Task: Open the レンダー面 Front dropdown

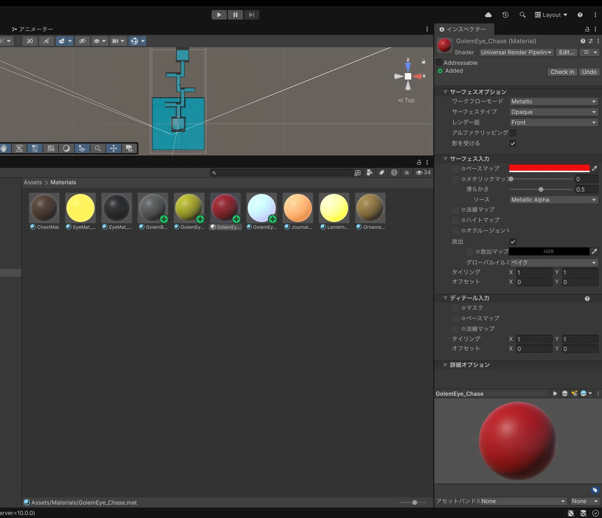Action: (x=554, y=122)
